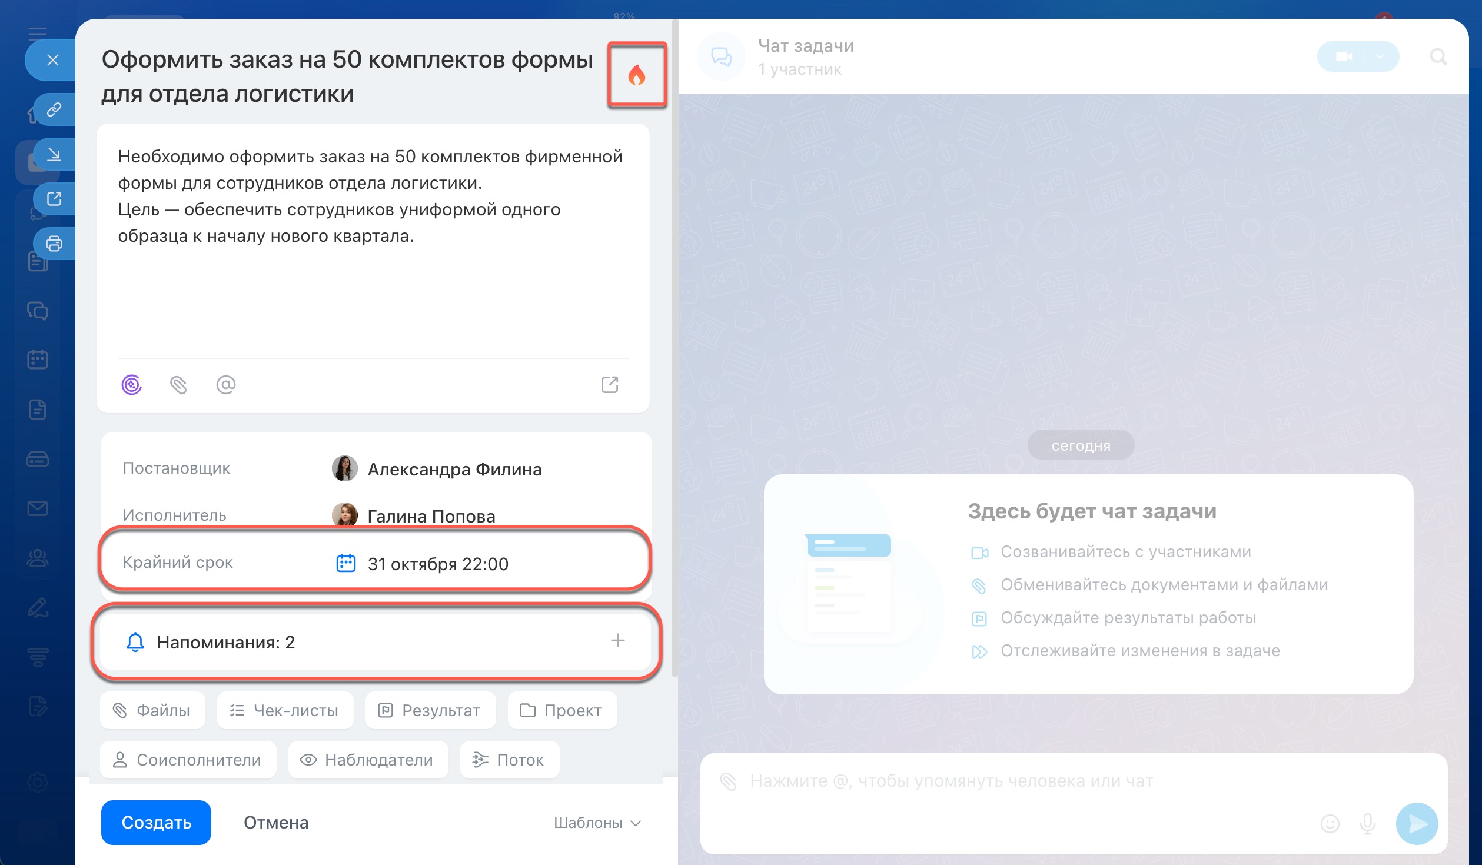Viewport: 1482px width, 865px height.
Task: Expand video call options arrow
Action: (1380, 56)
